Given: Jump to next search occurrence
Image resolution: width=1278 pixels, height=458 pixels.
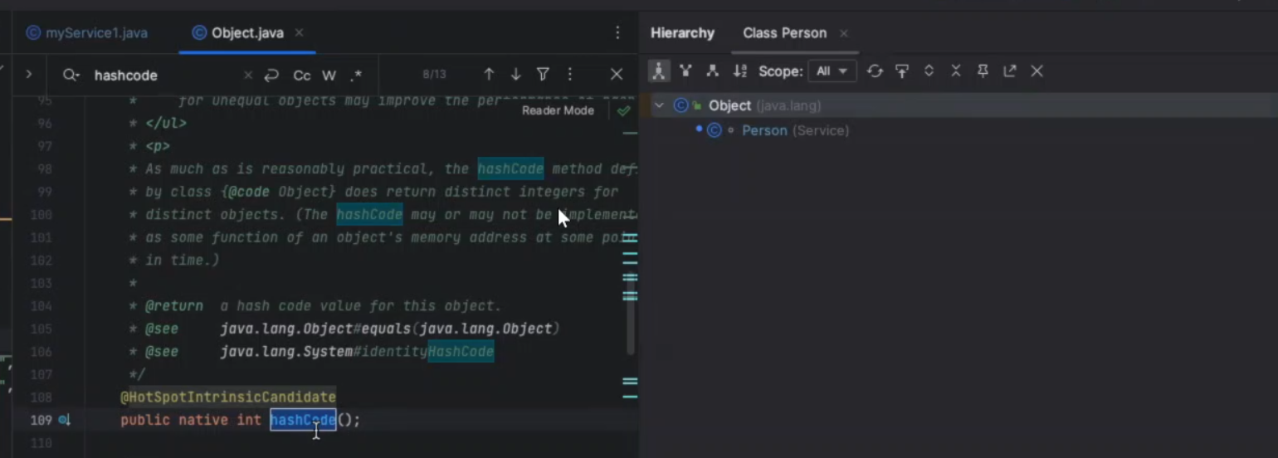Looking at the screenshot, I should [515, 75].
